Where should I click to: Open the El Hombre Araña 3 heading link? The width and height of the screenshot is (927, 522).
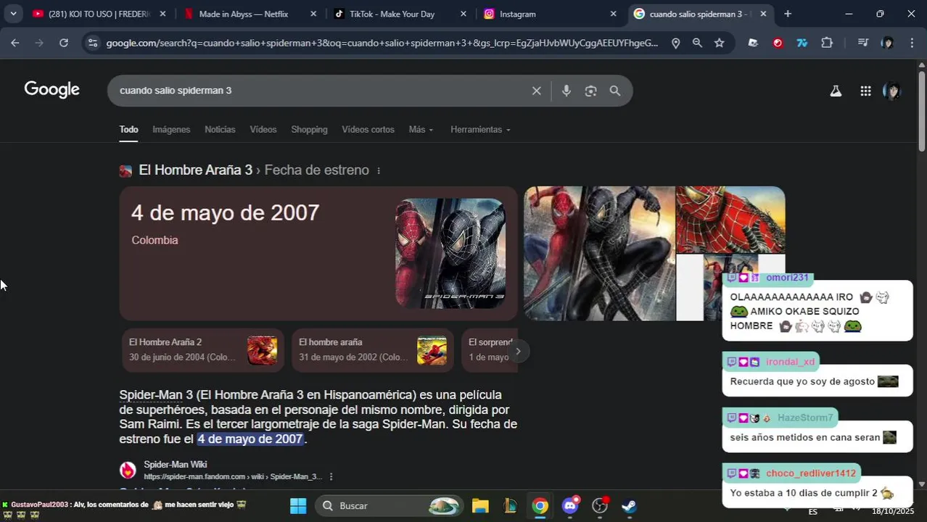tap(195, 170)
